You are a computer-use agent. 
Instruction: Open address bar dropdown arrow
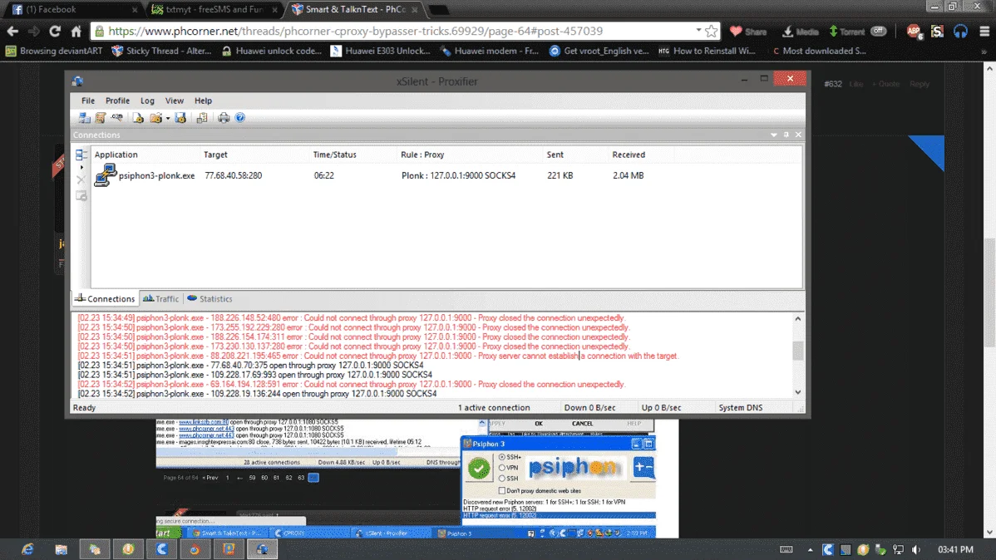(x=698, y=31)
